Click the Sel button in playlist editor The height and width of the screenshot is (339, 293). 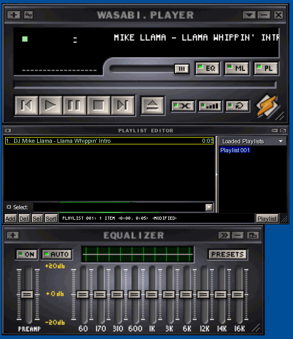(x=37, y=219)
